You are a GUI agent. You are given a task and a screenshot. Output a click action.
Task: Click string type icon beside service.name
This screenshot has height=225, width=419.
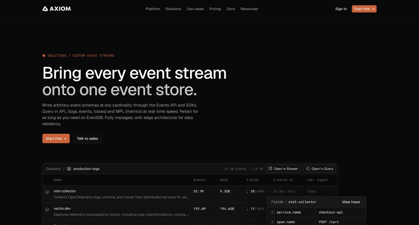pos(272,212)
